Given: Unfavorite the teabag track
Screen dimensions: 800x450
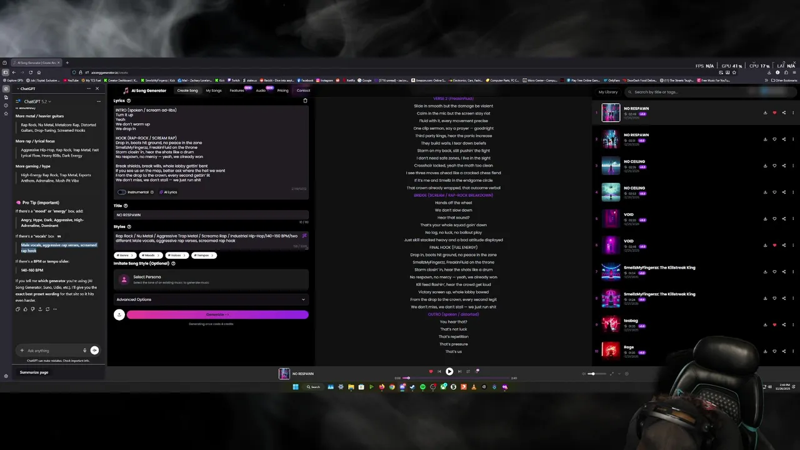Looking at the screenshot, I should click(774, 325).
